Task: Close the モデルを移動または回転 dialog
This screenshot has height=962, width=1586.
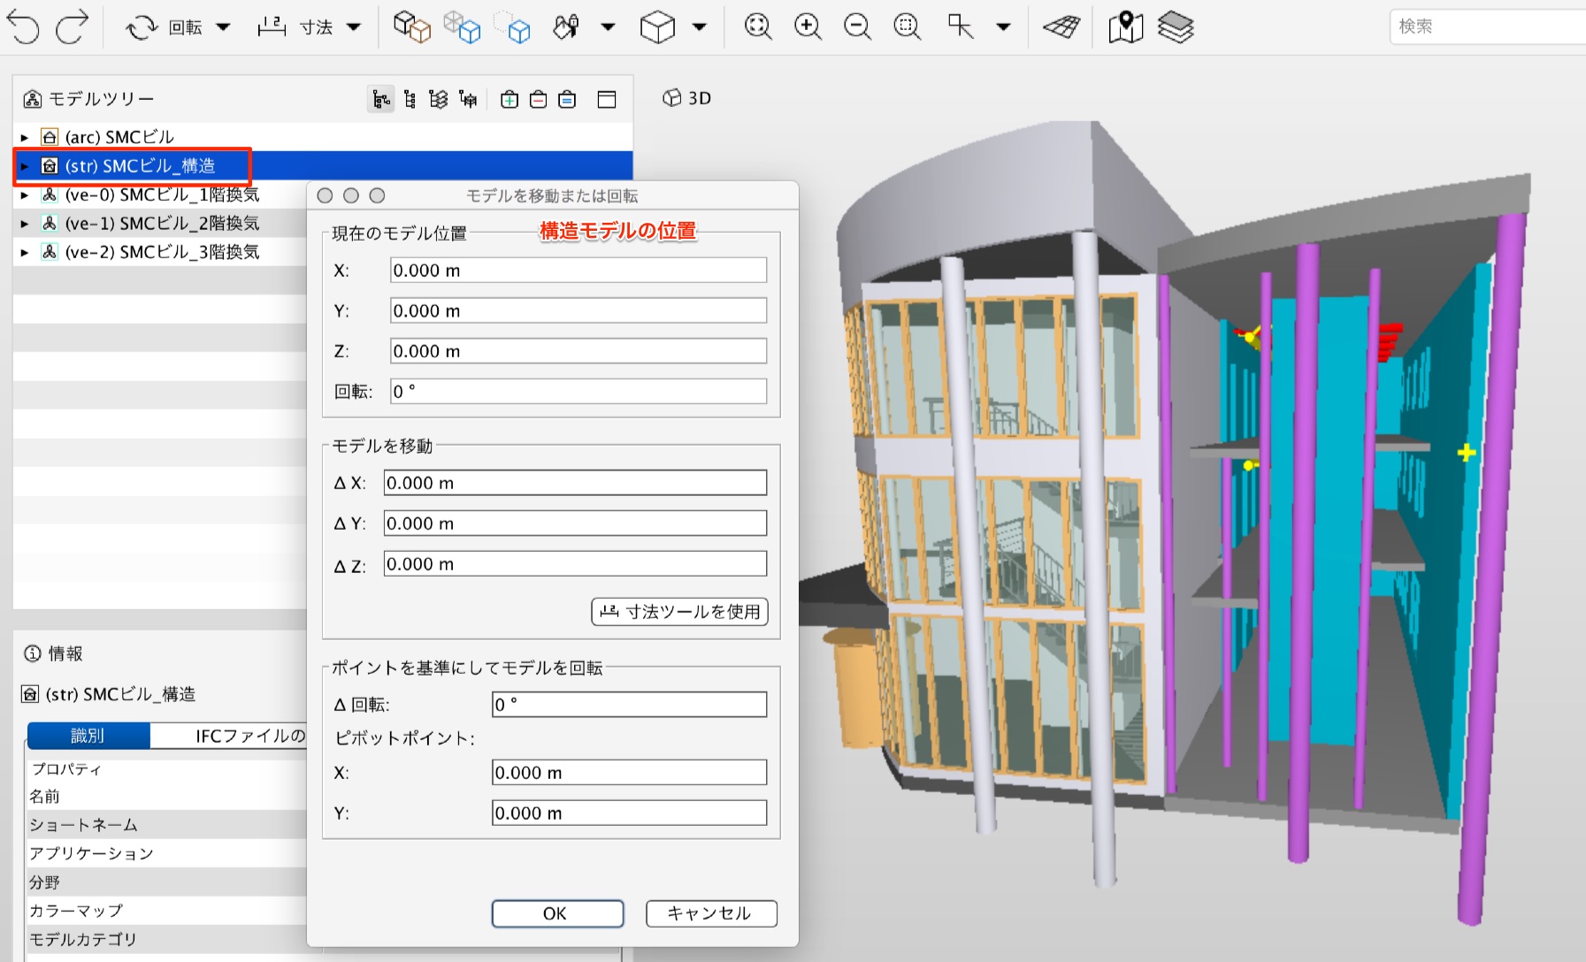Action: pos(325,195)
